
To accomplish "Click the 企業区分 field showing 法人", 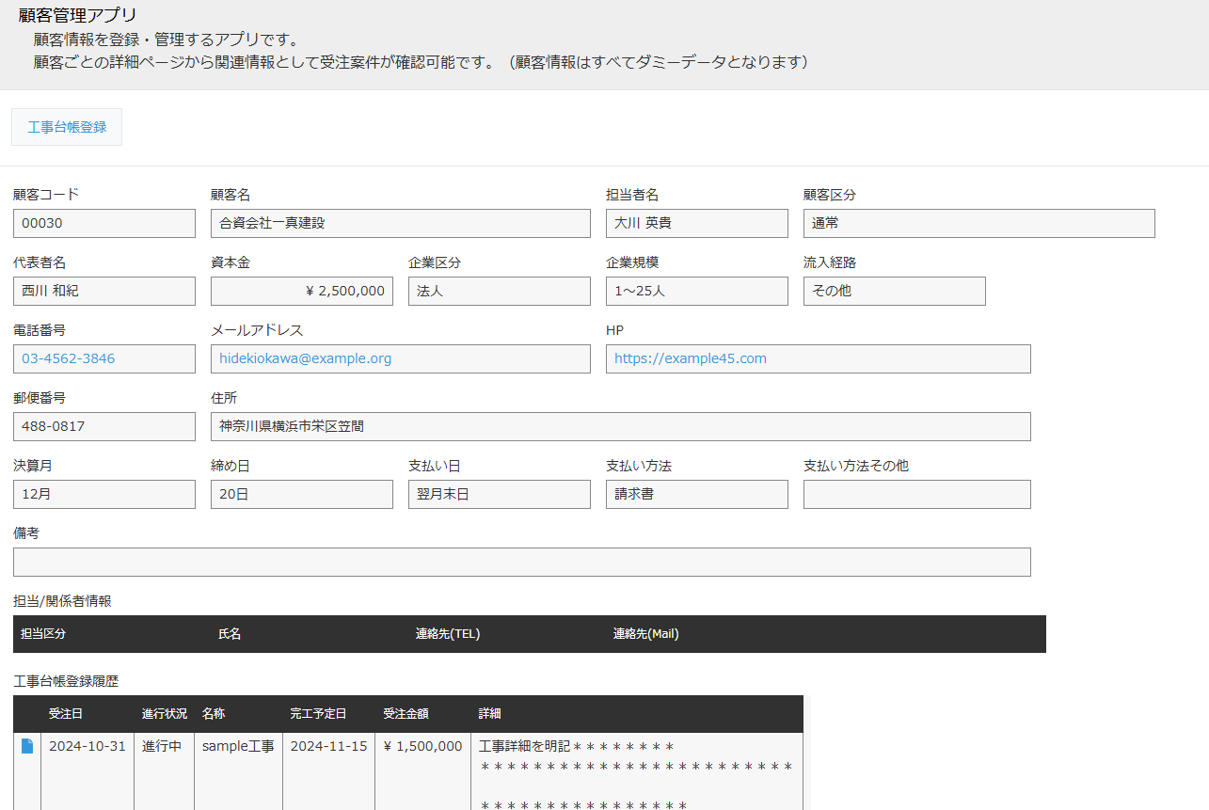I will pyautogui.click(x=499, y=291).
